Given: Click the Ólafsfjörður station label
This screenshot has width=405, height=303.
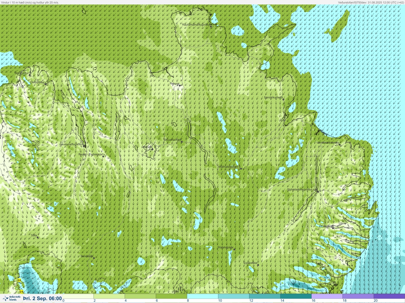Looking at the screenshot, I should (x=37, y=82).
